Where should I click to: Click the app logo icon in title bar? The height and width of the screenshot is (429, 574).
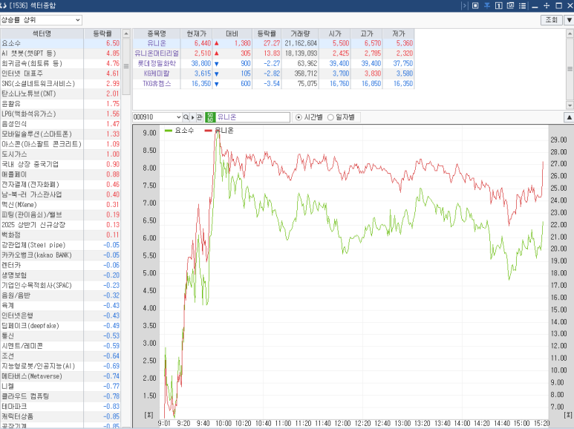click(4, 5)
